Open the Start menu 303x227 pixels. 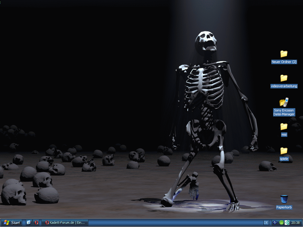point(12,223)
